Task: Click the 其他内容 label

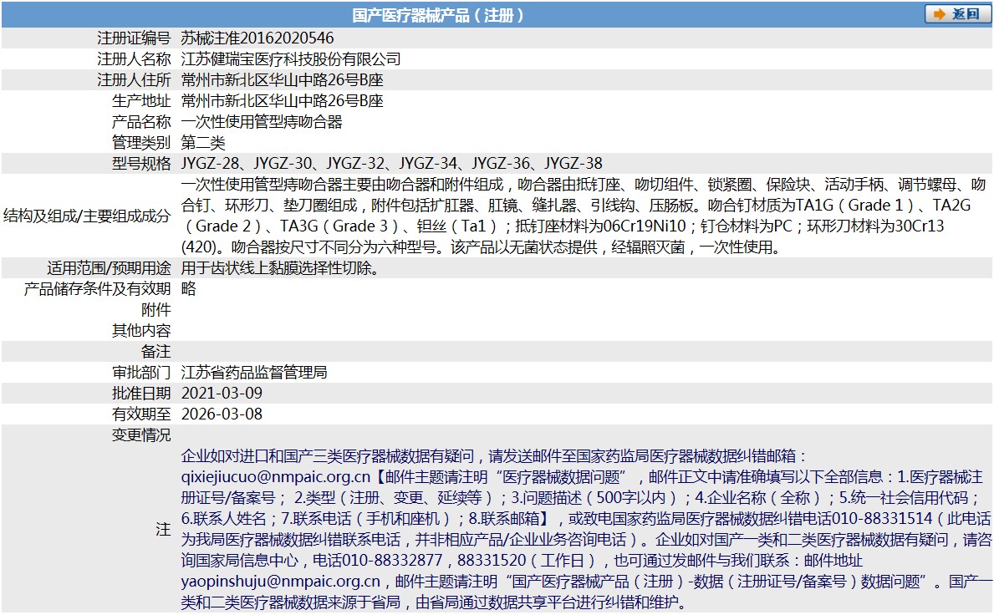Action: (141, 331)
